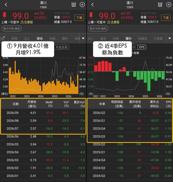Viewport: 173px width, 182px height.
Task: Tap 下單 order button in left panel
Action: (79, 18)
